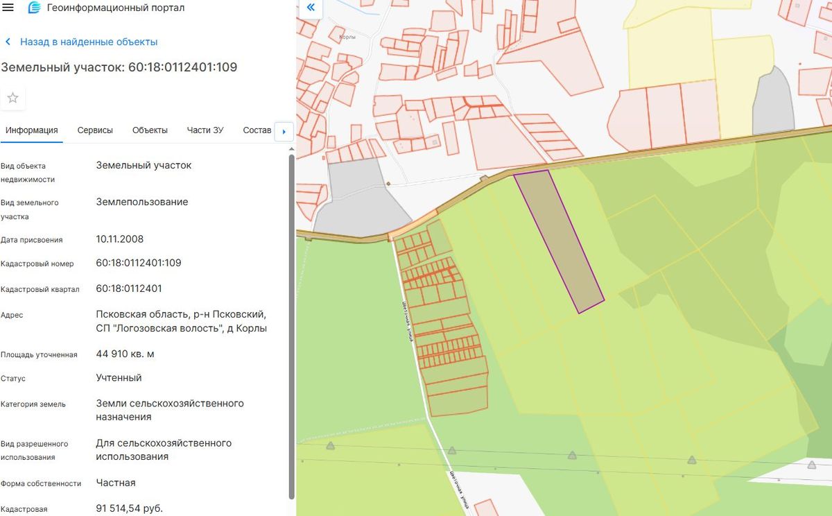
Task: Switch to the Сервисы tab
Action: [x=95, y=130]
